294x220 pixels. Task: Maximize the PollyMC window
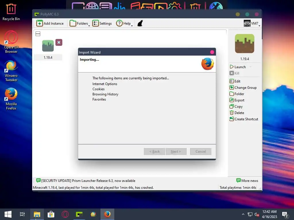tap(247, 14)
